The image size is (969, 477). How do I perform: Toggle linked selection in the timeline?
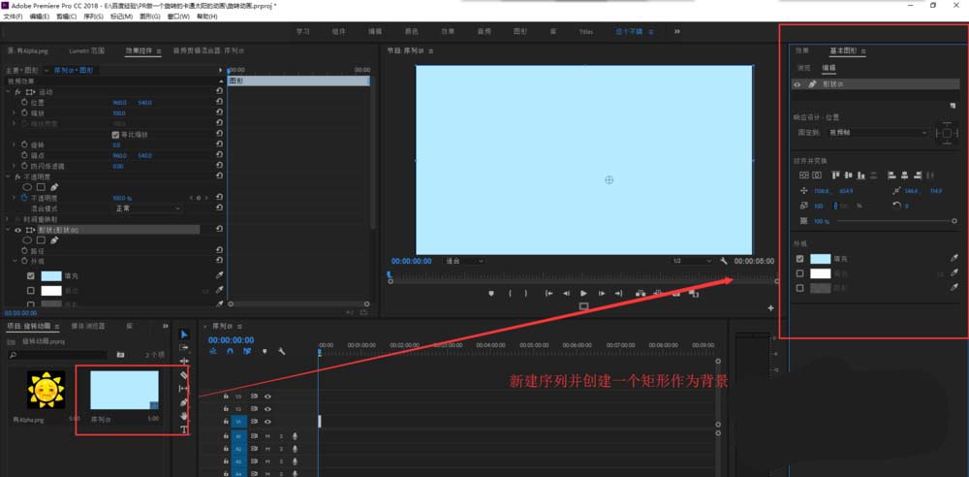[246, 351]
